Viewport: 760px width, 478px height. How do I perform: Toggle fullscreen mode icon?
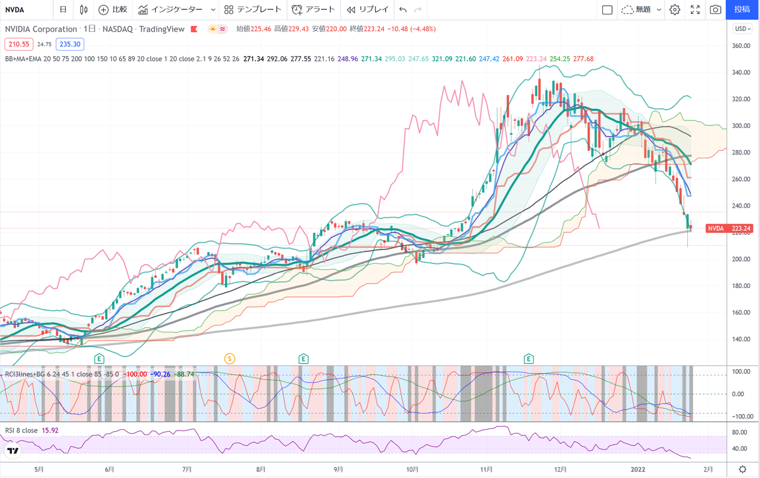[695, 9]
